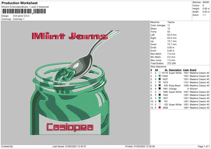The height and width of the screenshot is (149, 211).
Task: Select the green swatch beside 1457
Action: (x=160, y=98)
